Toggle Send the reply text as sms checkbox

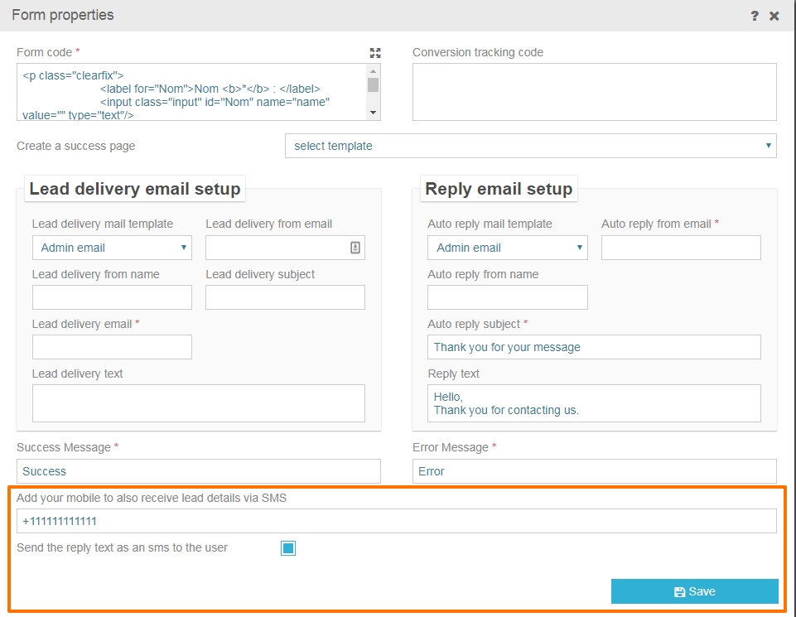click(288, 548)
